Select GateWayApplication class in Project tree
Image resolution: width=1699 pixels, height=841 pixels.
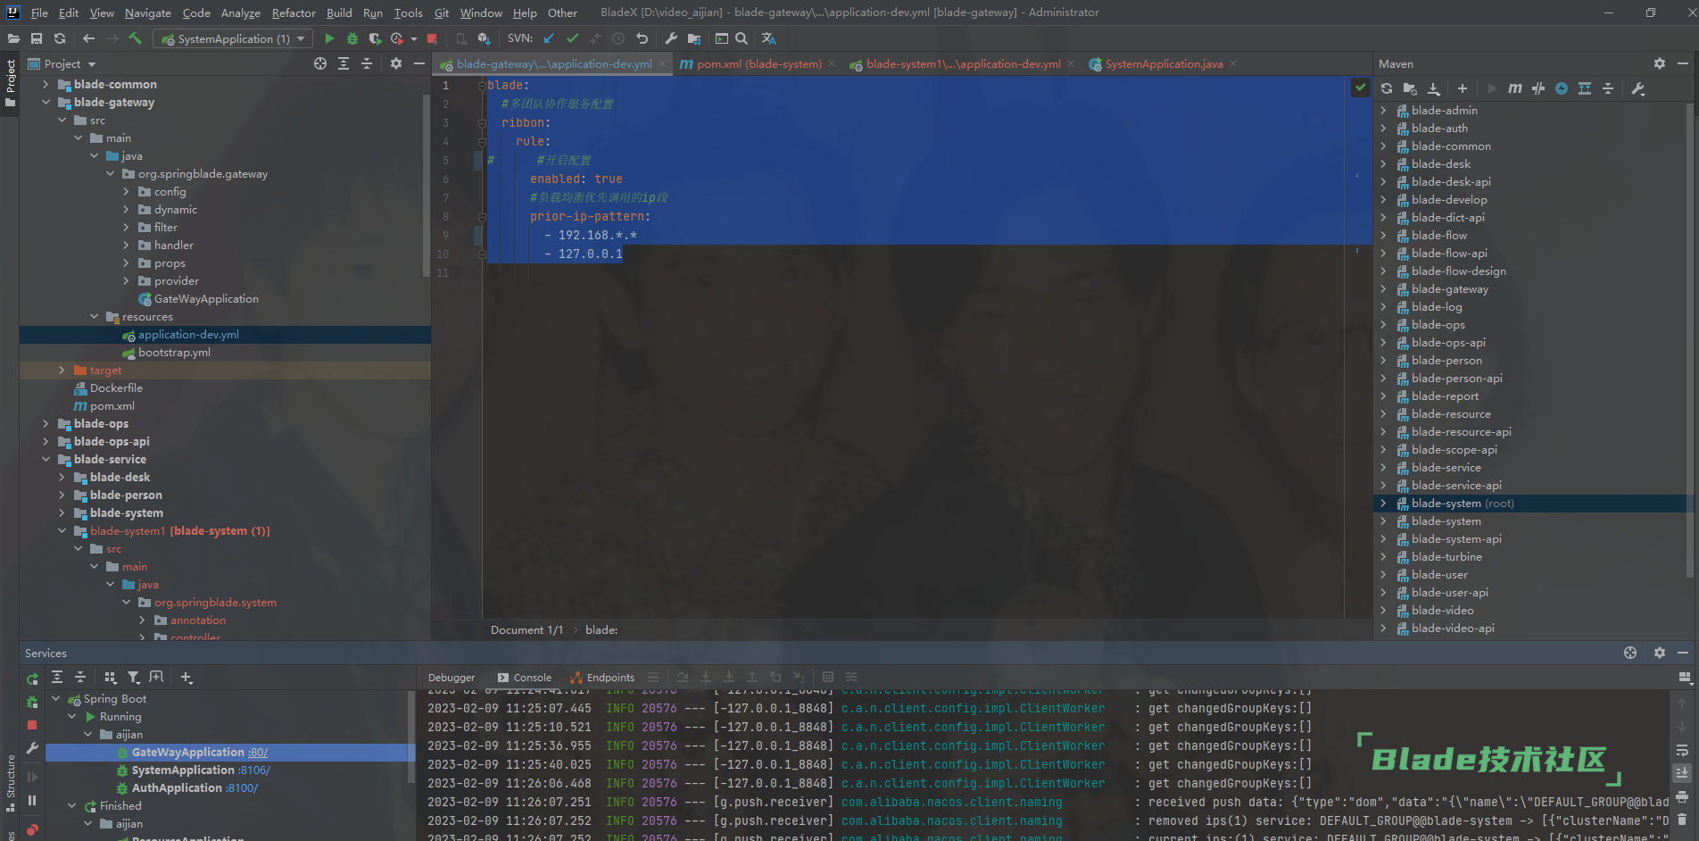tap(206, 298)
